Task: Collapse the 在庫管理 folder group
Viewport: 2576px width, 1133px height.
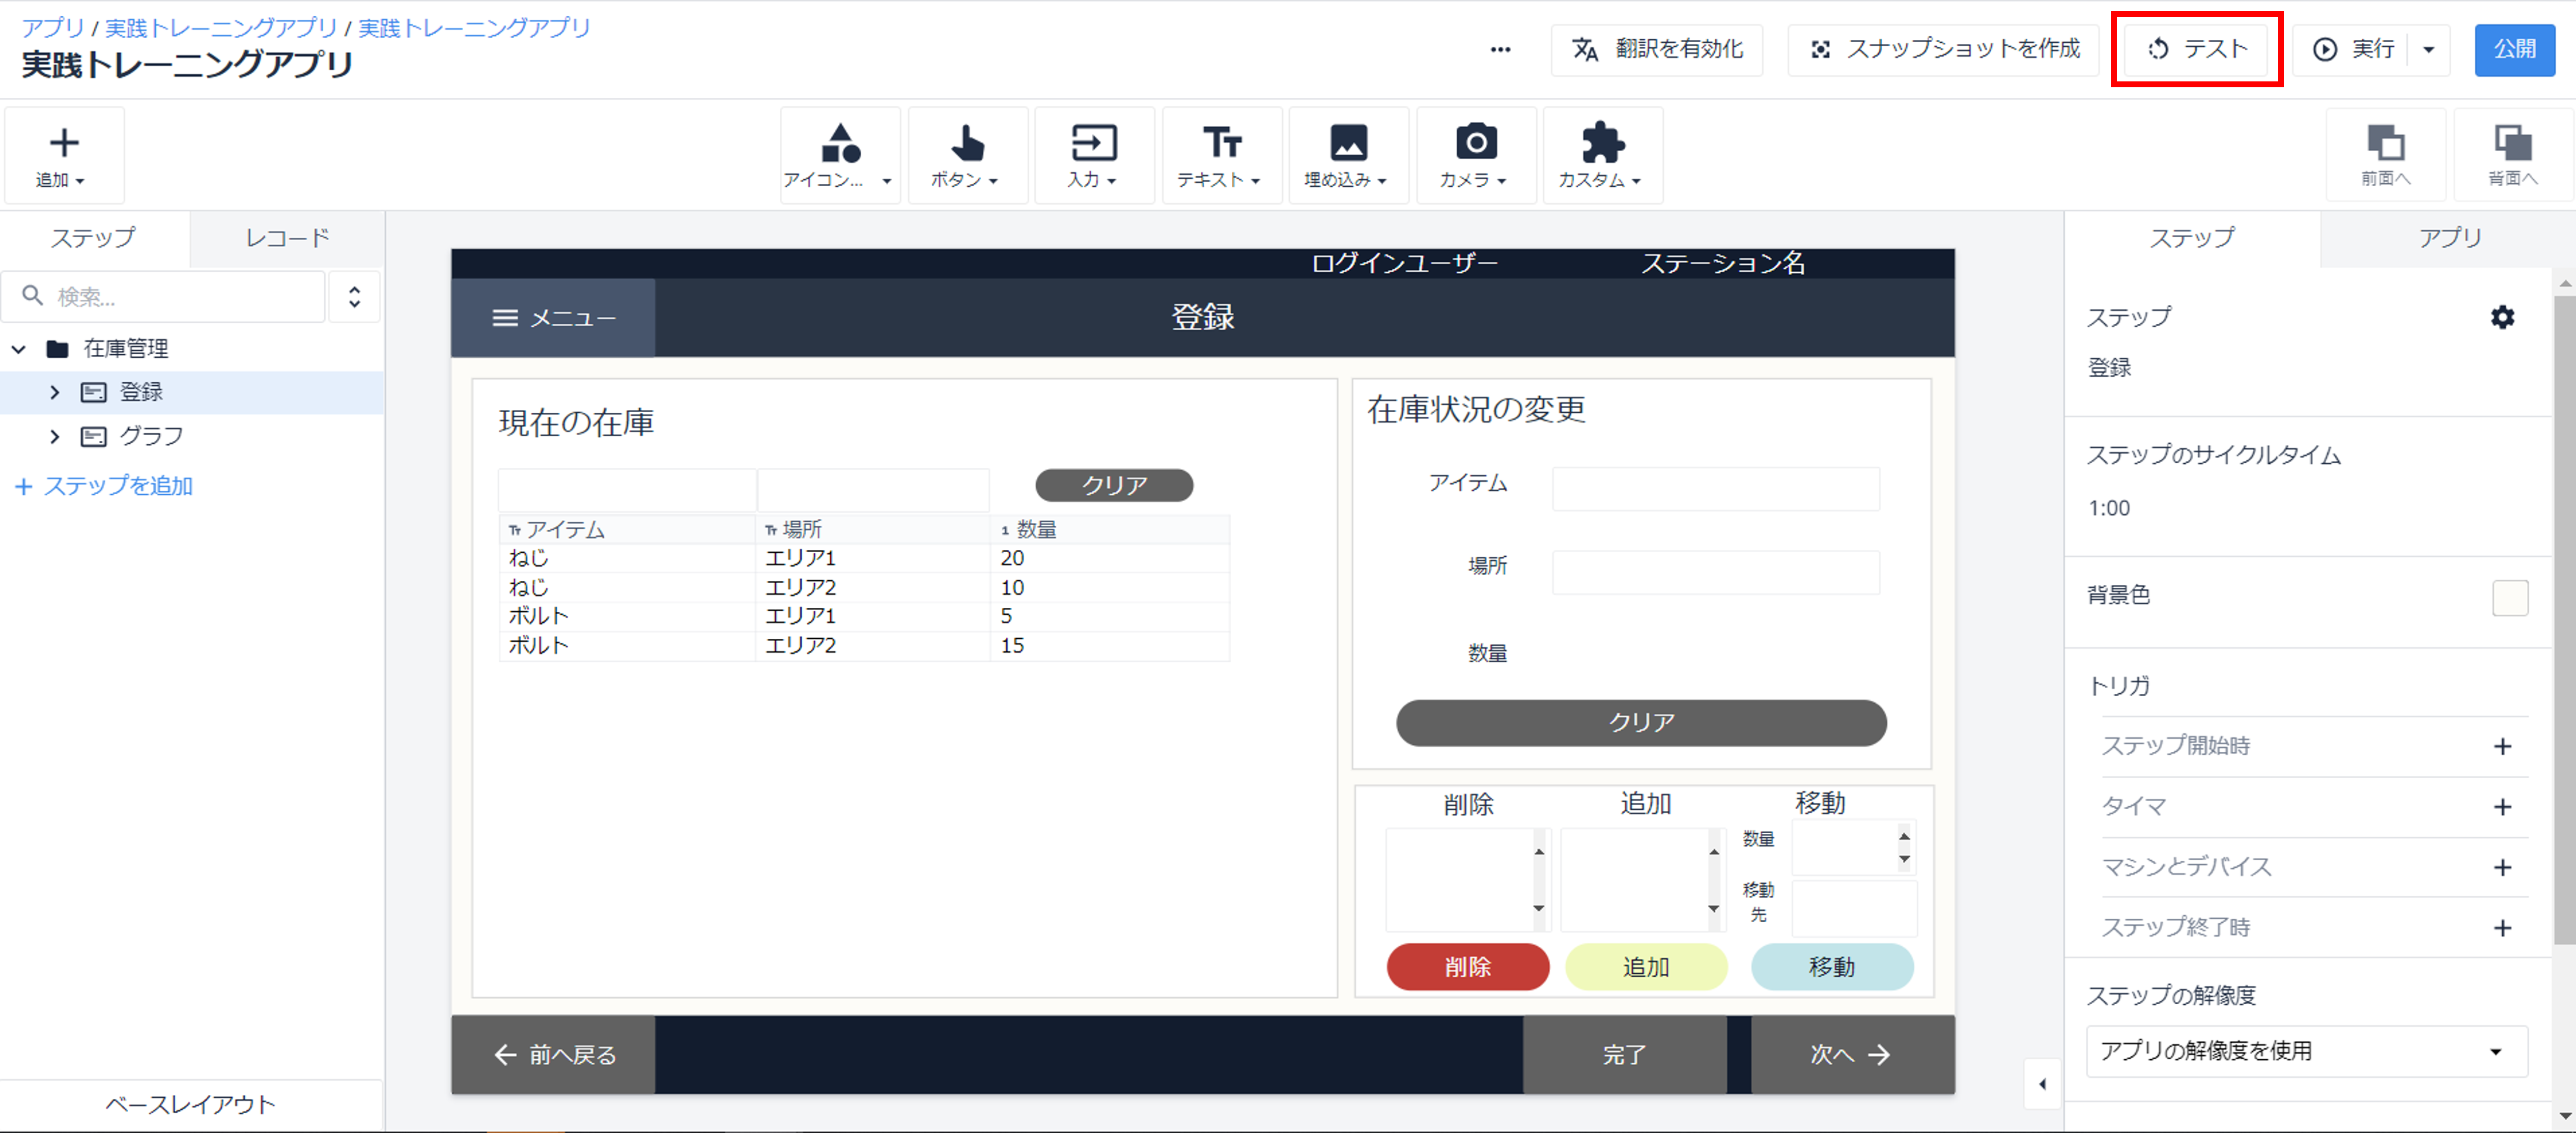Action: 19,349
